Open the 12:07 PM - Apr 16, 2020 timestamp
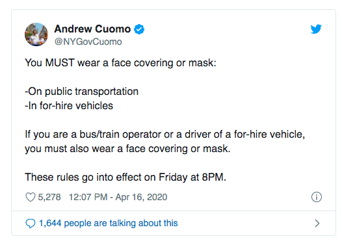 click(118, 197)
